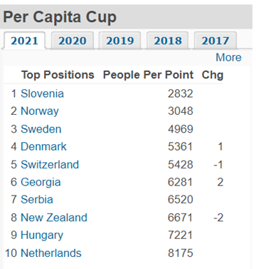The image size is (256, 269).
Task: Open the Serbia entry
Action: (37, 199)
